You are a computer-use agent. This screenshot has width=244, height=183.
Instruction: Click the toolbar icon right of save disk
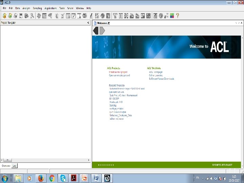pyautogui.click(x=26, y=16)
